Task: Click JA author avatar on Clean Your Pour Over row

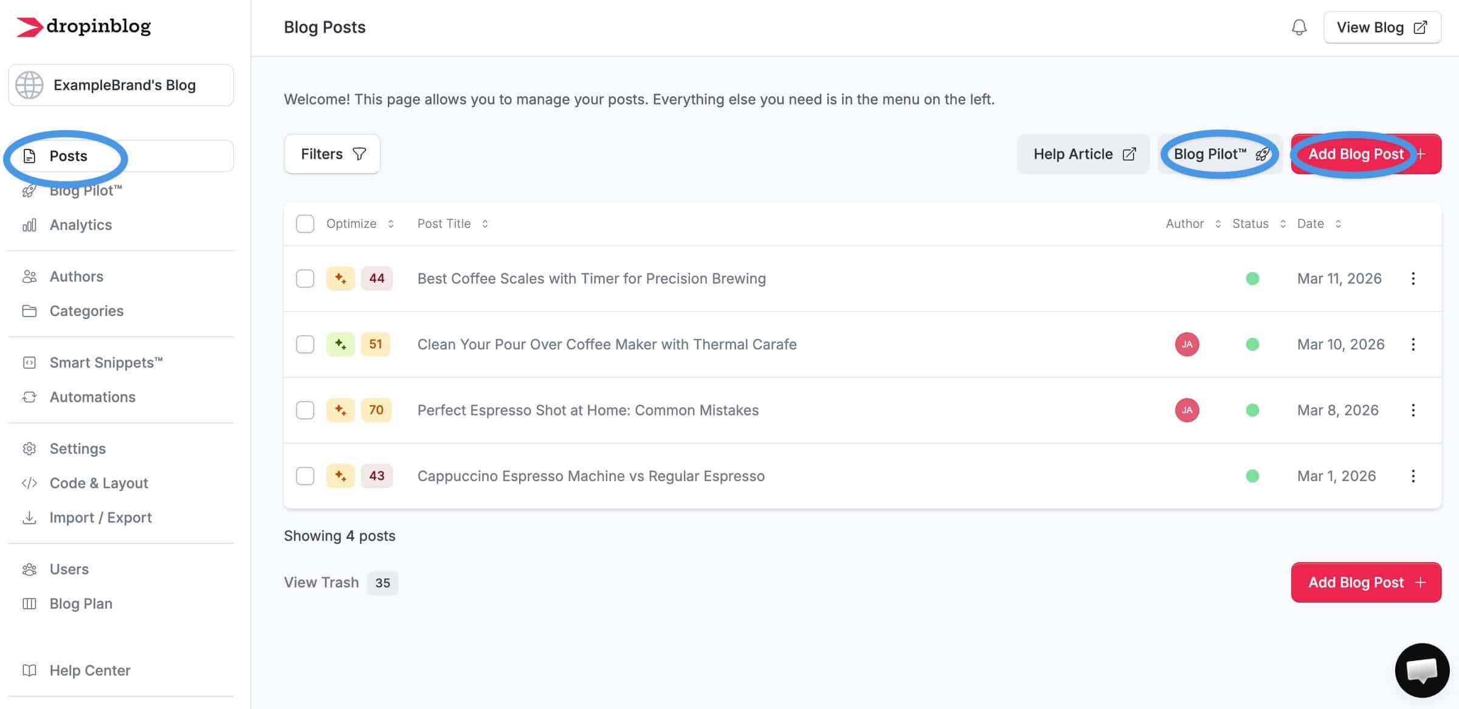Action: coord(1187,344)
